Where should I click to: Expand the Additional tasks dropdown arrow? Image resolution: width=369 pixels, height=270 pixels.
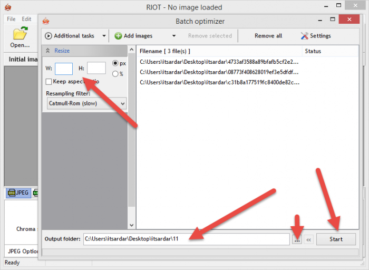click(104, 36)
